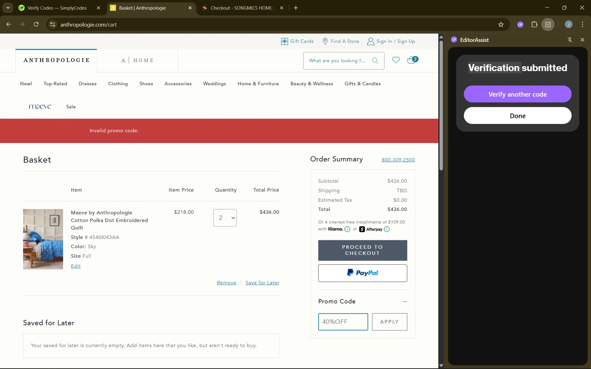The width and height of the screenshot is (591, 369).
Task: Click Proceed to Checkout button
Action: [x=362, y=250]
